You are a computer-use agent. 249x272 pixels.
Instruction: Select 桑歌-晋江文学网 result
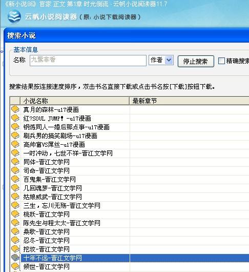click(x=47, y=232)
